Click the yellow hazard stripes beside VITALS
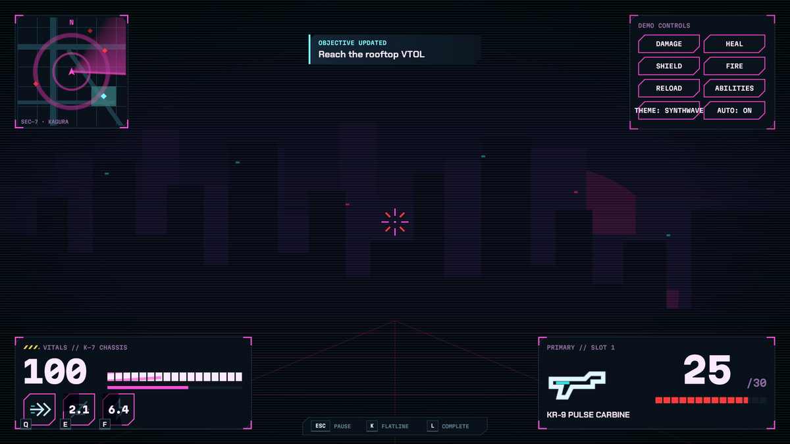Image resolution: width=790 pixels, height=444 pixels. pyautogui.click(x=31, y=347)
